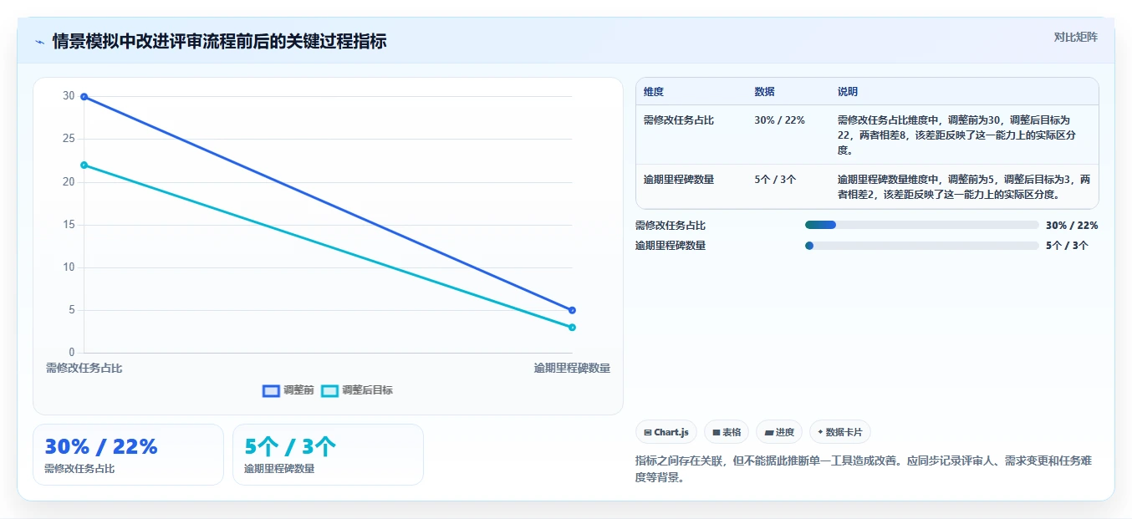Screen dimensions: 1132x519
Task: Click the panel title 情景模拟中改进评审流程
Action: point(219,42)
